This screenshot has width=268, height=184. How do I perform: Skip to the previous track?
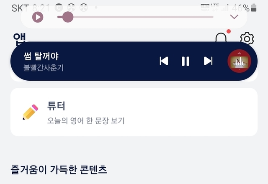tap(164, 61)
